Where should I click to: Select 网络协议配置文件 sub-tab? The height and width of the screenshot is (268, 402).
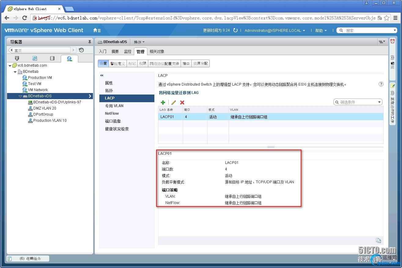tap(164, 64)
